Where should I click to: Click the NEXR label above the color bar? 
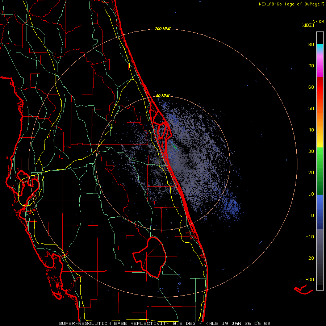click(318, 22)
